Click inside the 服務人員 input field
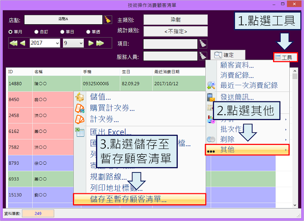This screenshot has height=221, width=304. 170,56
